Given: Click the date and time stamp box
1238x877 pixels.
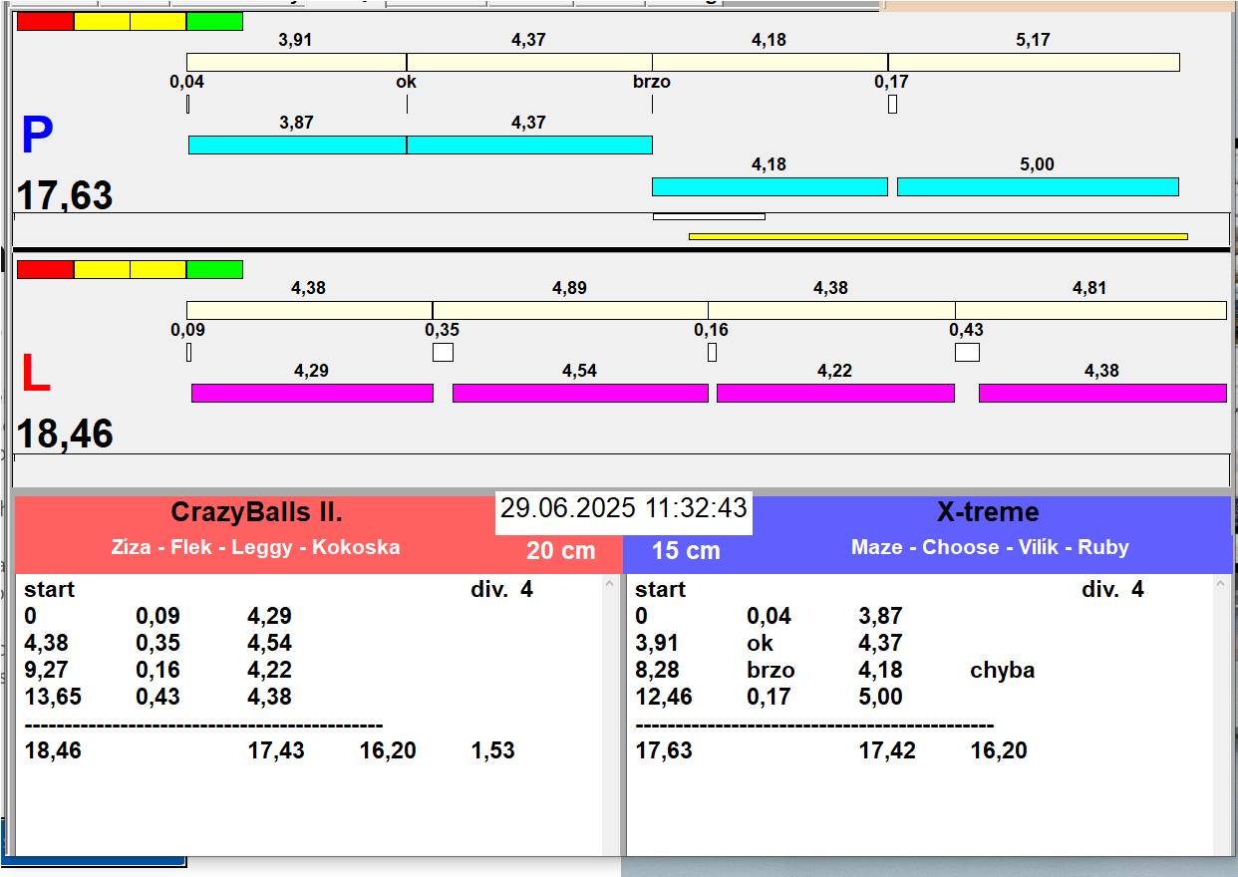Looking at the screenshot, I should click(623, 508).
